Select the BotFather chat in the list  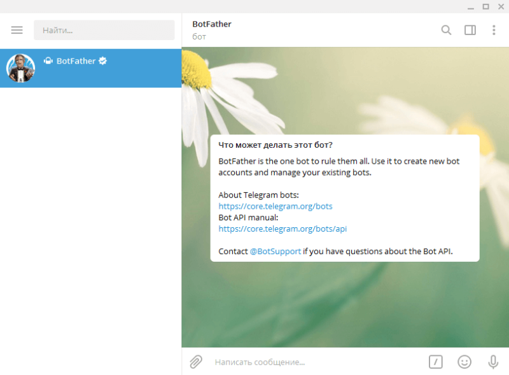(x=90, y=68)
